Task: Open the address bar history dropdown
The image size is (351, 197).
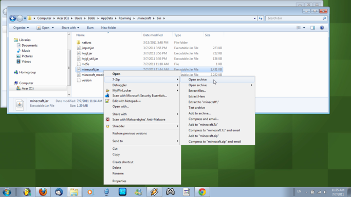Action: 254,18
